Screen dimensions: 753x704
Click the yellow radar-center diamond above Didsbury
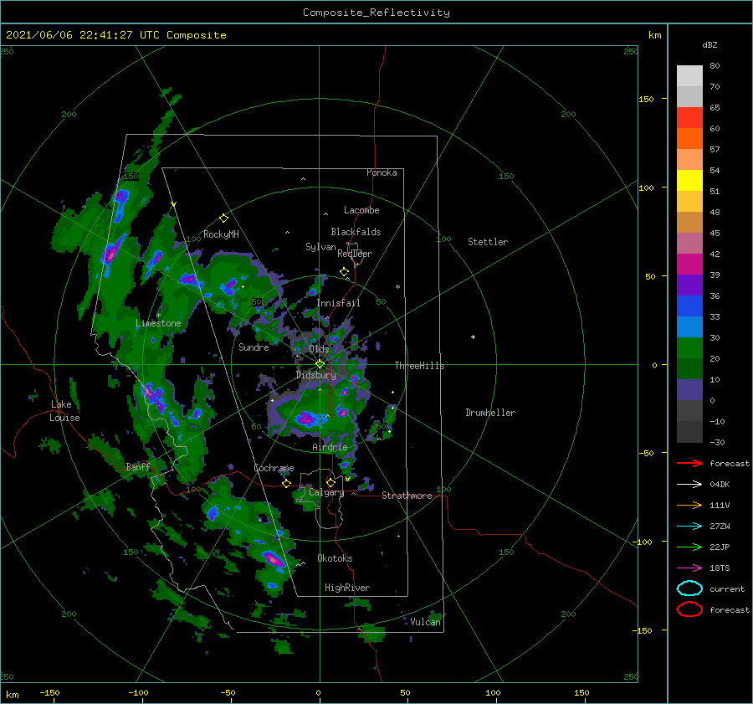pos(320,364)
